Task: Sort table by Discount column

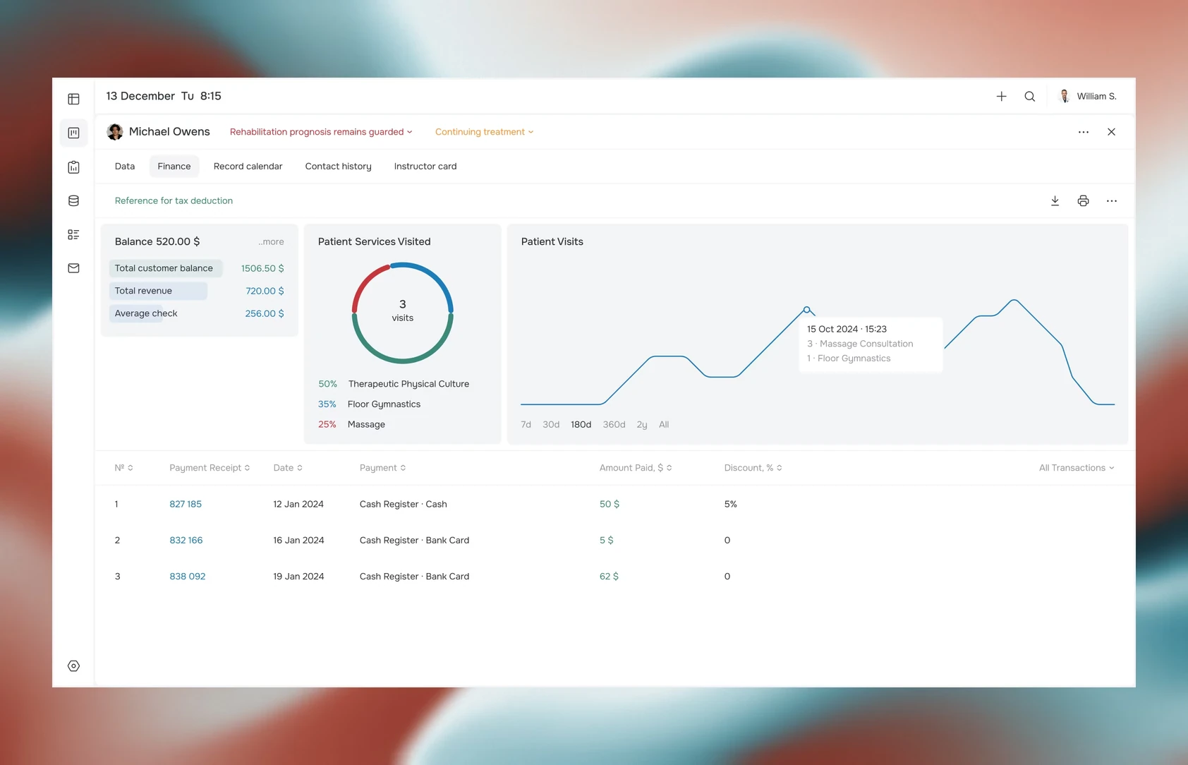Action: (753, 468)
